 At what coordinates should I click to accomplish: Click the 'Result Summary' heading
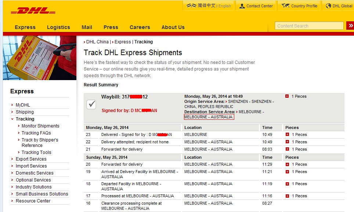coord(101,85)
